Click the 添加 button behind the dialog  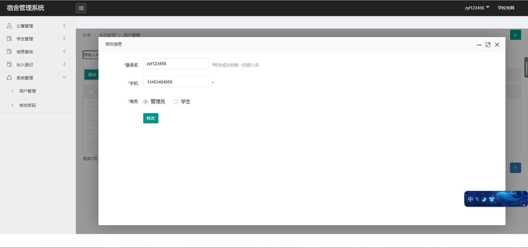(x=92, y=74)
